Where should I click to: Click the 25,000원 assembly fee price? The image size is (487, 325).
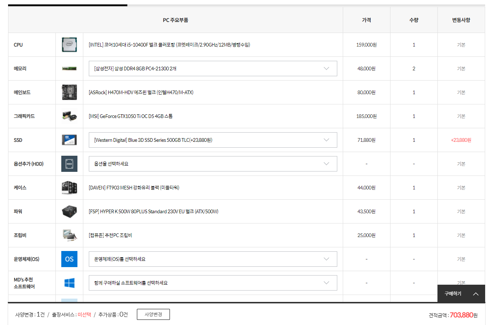(366, 235)
